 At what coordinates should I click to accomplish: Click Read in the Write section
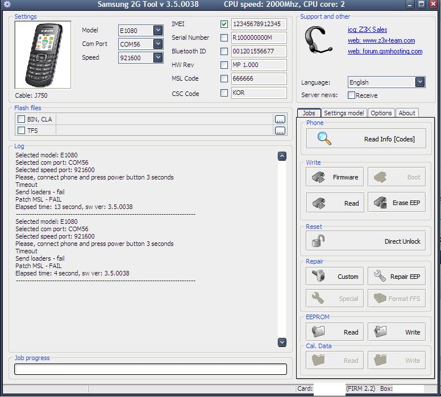click(x=335, y=202)
